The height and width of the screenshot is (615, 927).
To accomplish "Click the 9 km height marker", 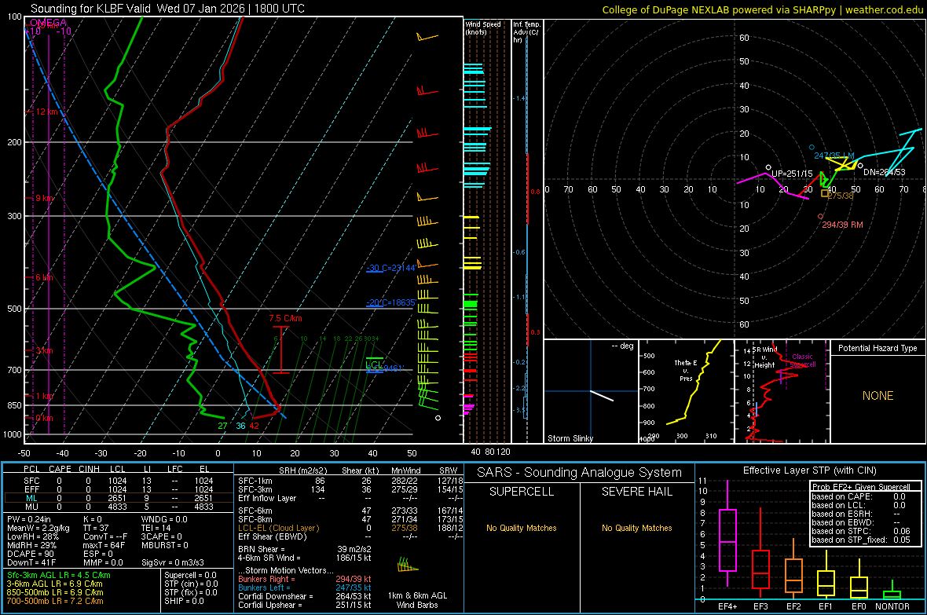I will [x=45, y=198].
